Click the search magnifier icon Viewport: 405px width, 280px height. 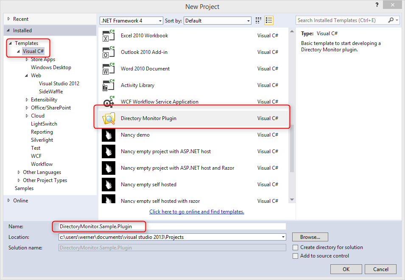[391, 20]
